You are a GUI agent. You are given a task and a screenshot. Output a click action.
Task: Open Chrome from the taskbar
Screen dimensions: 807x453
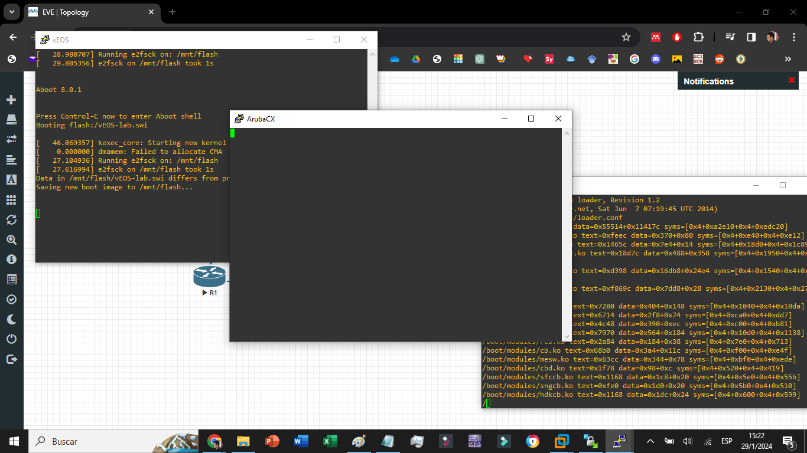[214, 441]
